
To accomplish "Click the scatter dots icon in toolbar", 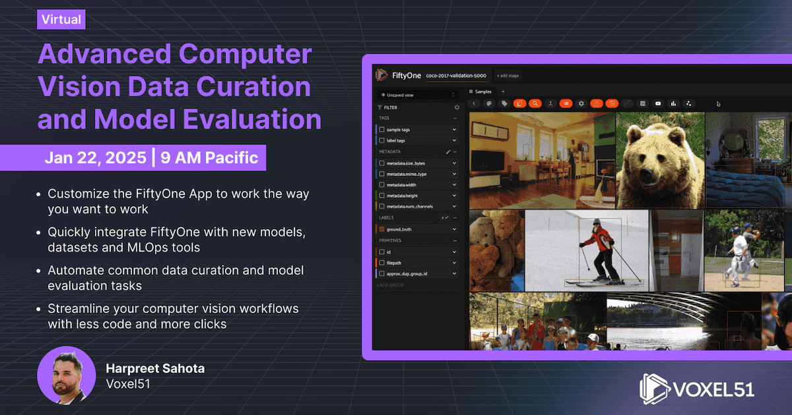I will click(x=688, y=103).
